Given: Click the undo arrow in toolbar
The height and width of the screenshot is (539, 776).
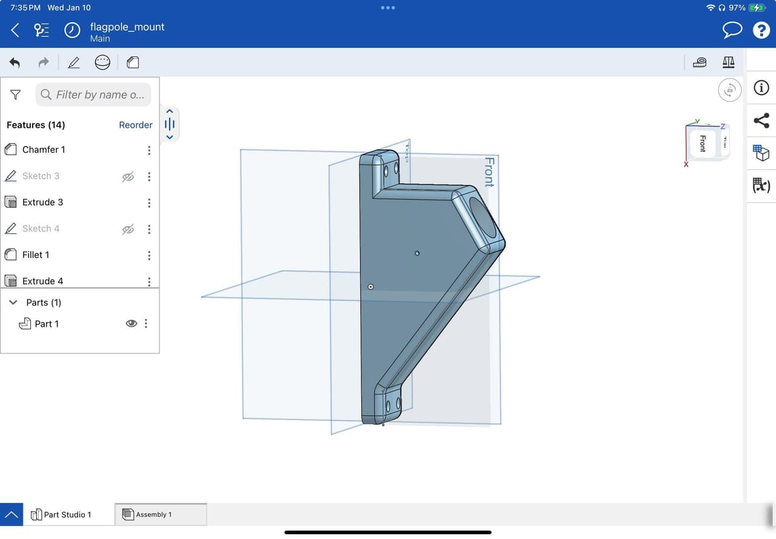Looking at the screenshot, I should 15,62.
